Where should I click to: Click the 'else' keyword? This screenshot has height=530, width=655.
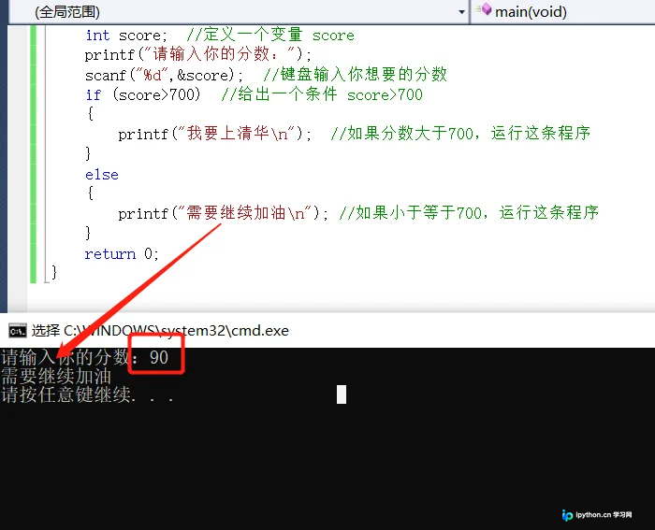(102, 175)
